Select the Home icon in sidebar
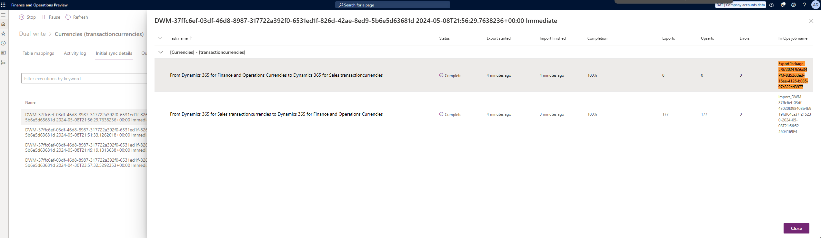This screenshot has height=238, width=821. pyautogui.click(x=3, y=24)
